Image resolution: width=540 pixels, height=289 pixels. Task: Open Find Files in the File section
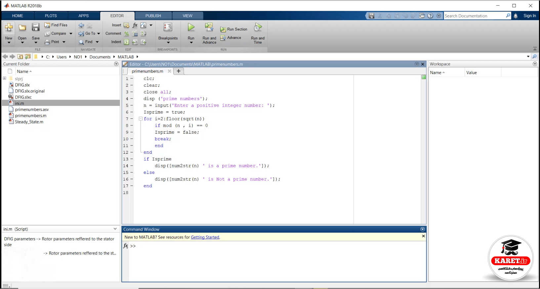56,25
